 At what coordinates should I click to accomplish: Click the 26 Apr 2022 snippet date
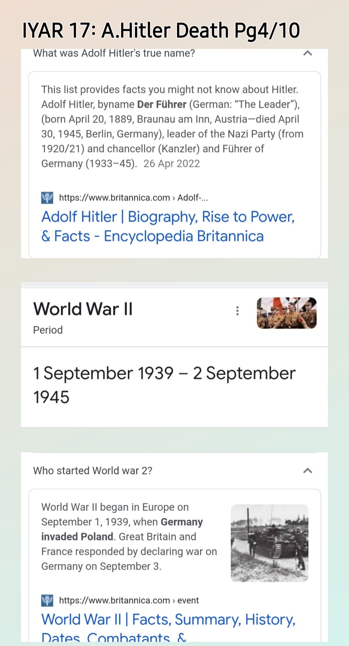click(x=172, y=164)
